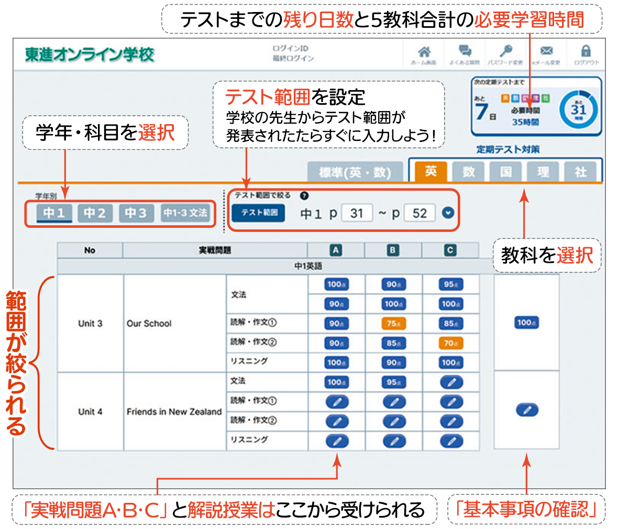
Task: Select the 中2 grade option
Action: (94, 213)
